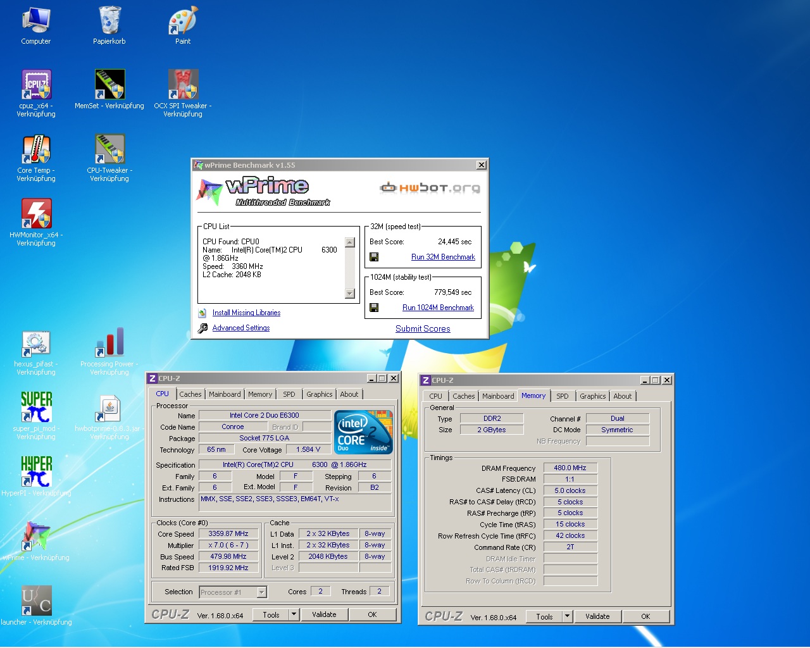
Task: Switch to Caches tab in right CPU-Z window
Action: [x=463, y=396]
